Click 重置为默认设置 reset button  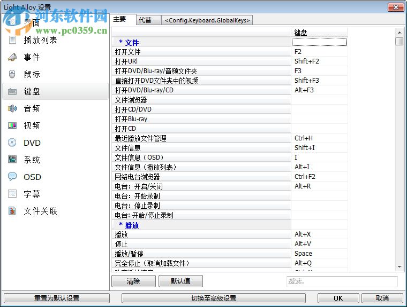coord(57,298)
